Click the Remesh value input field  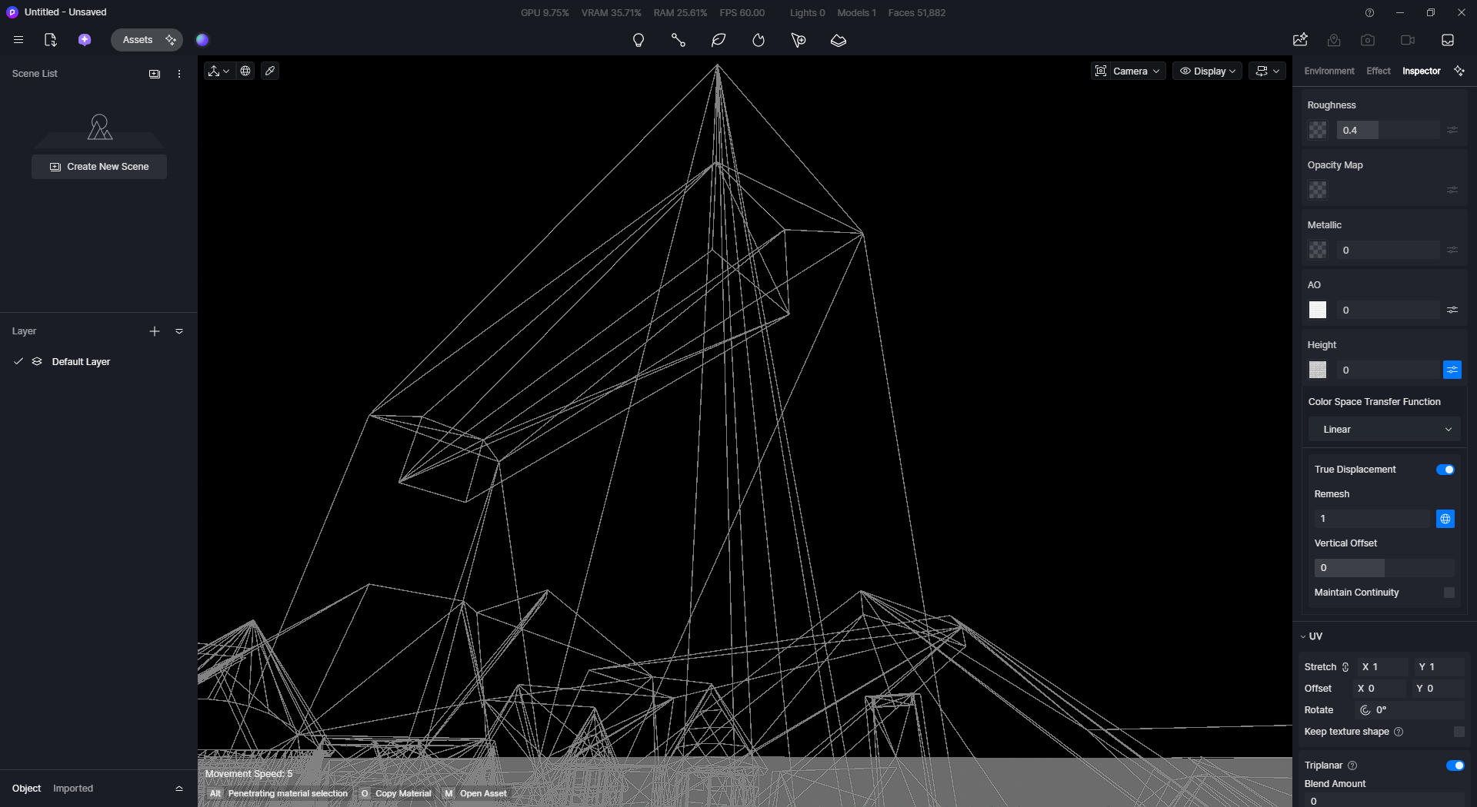pyautogui.click(x=1372, y=519)
